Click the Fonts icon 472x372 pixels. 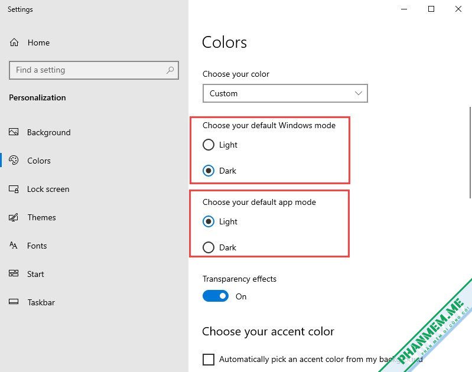click(14, 245)
